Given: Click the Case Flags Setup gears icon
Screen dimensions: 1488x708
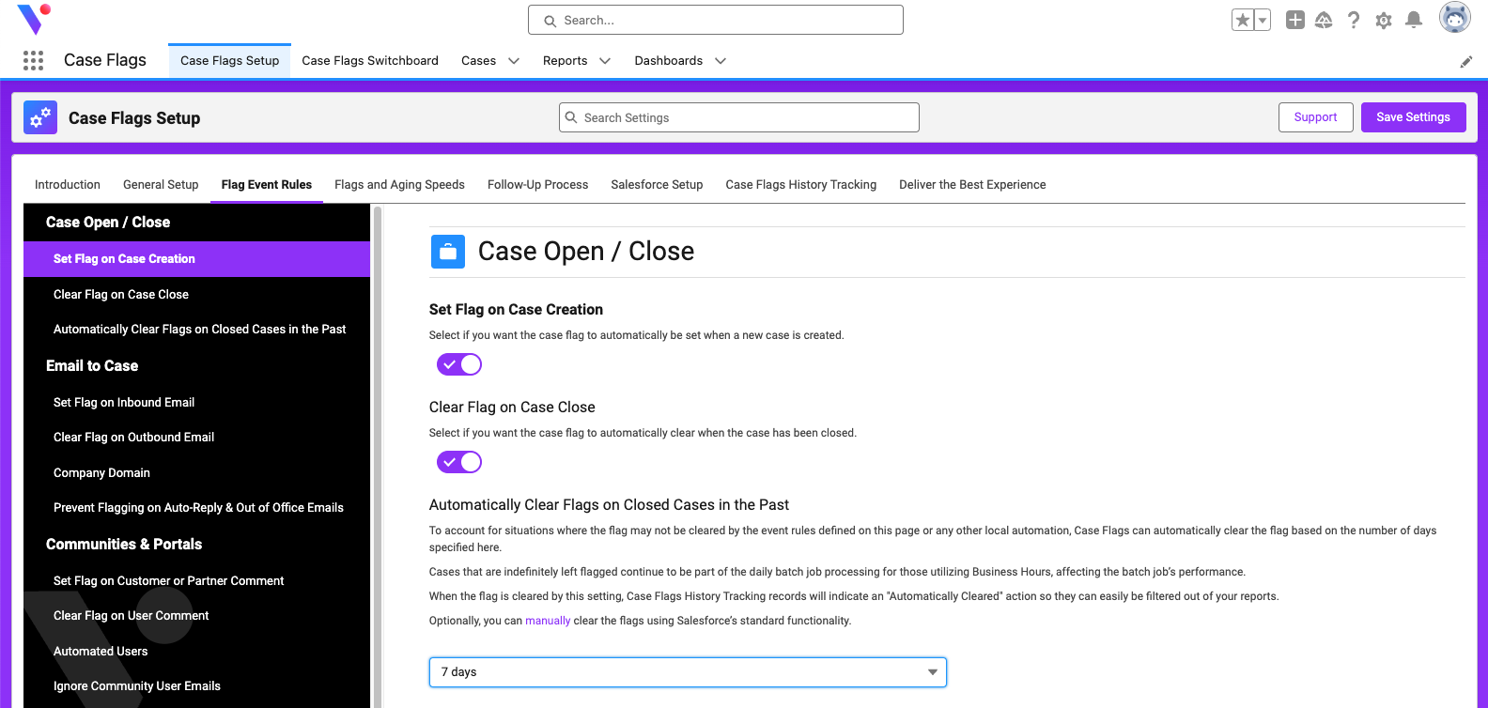Looking at the screenshot, I should click(x=40, y=117).
